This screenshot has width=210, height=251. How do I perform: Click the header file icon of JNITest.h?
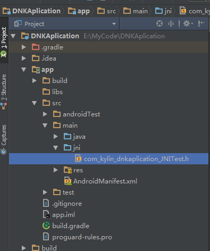(x=78, y=158)
